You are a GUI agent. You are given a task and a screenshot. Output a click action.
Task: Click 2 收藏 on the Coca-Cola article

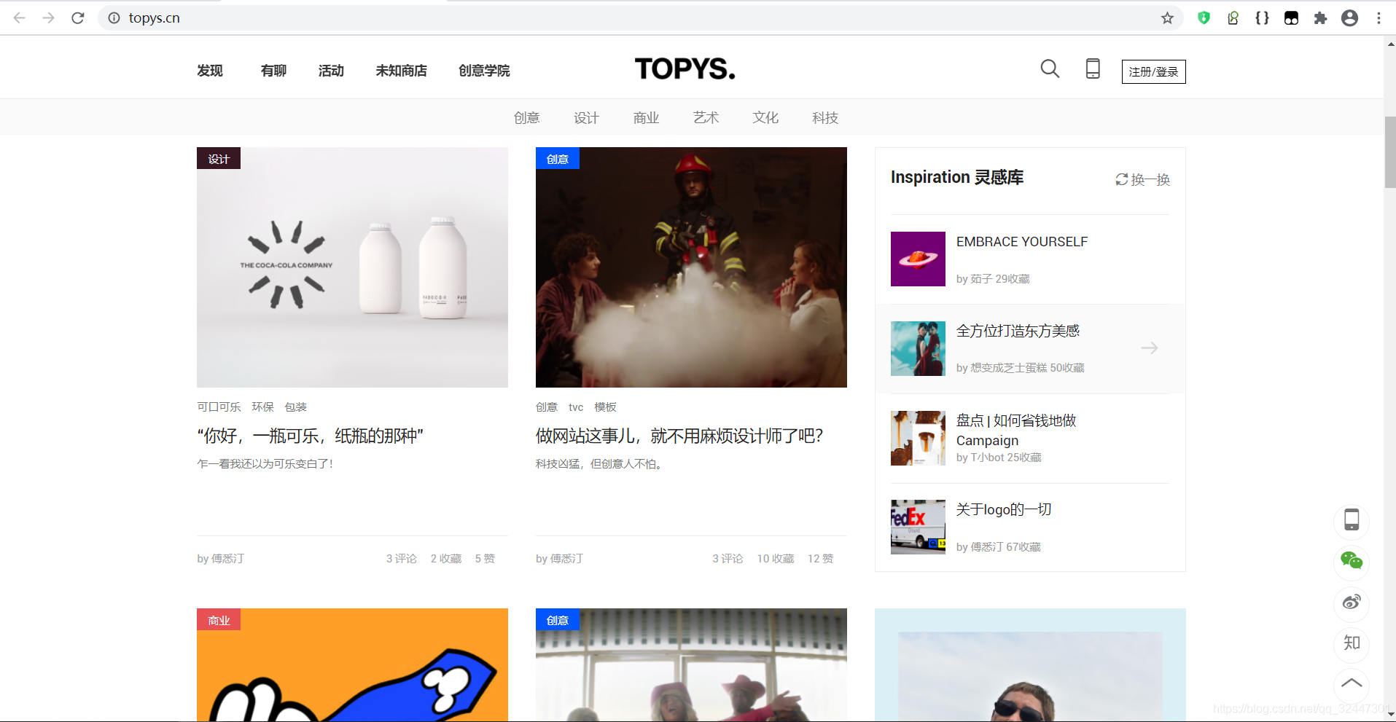point(446,559)
